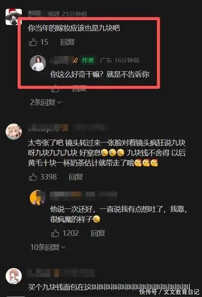Reply to the comment with 1202 likes
202x297 pixels.
pos(98,233)
